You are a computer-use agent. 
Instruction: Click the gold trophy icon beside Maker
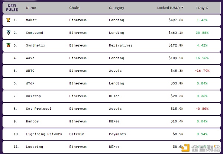(x=8, y=20)
